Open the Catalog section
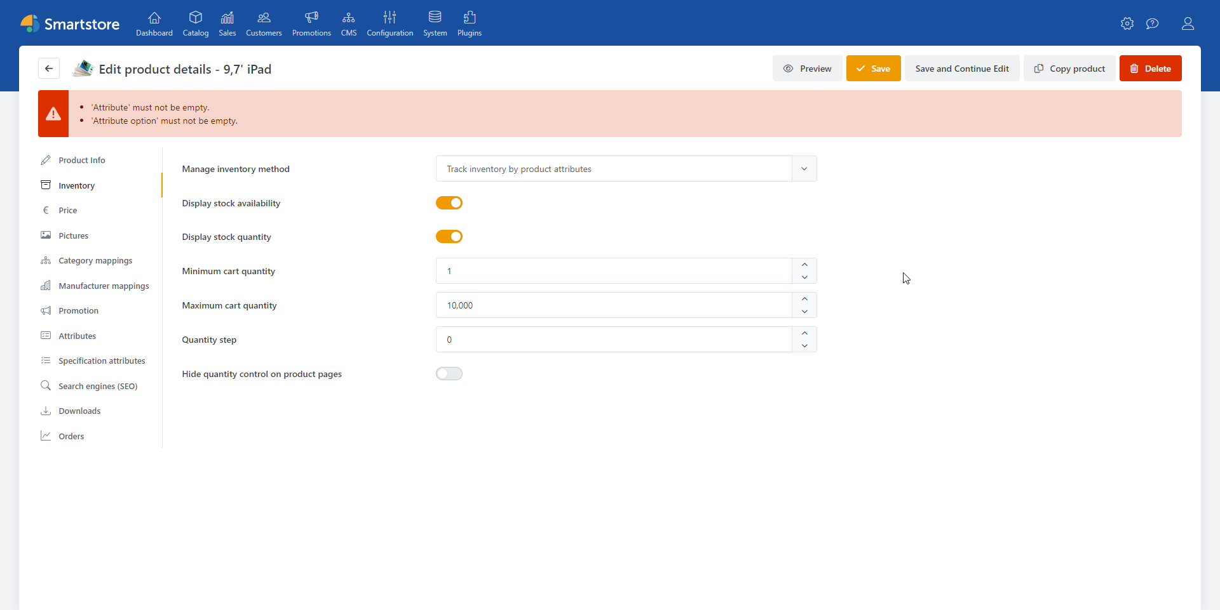Screen dimensions: 1220x610 click(x=196, y=23)
